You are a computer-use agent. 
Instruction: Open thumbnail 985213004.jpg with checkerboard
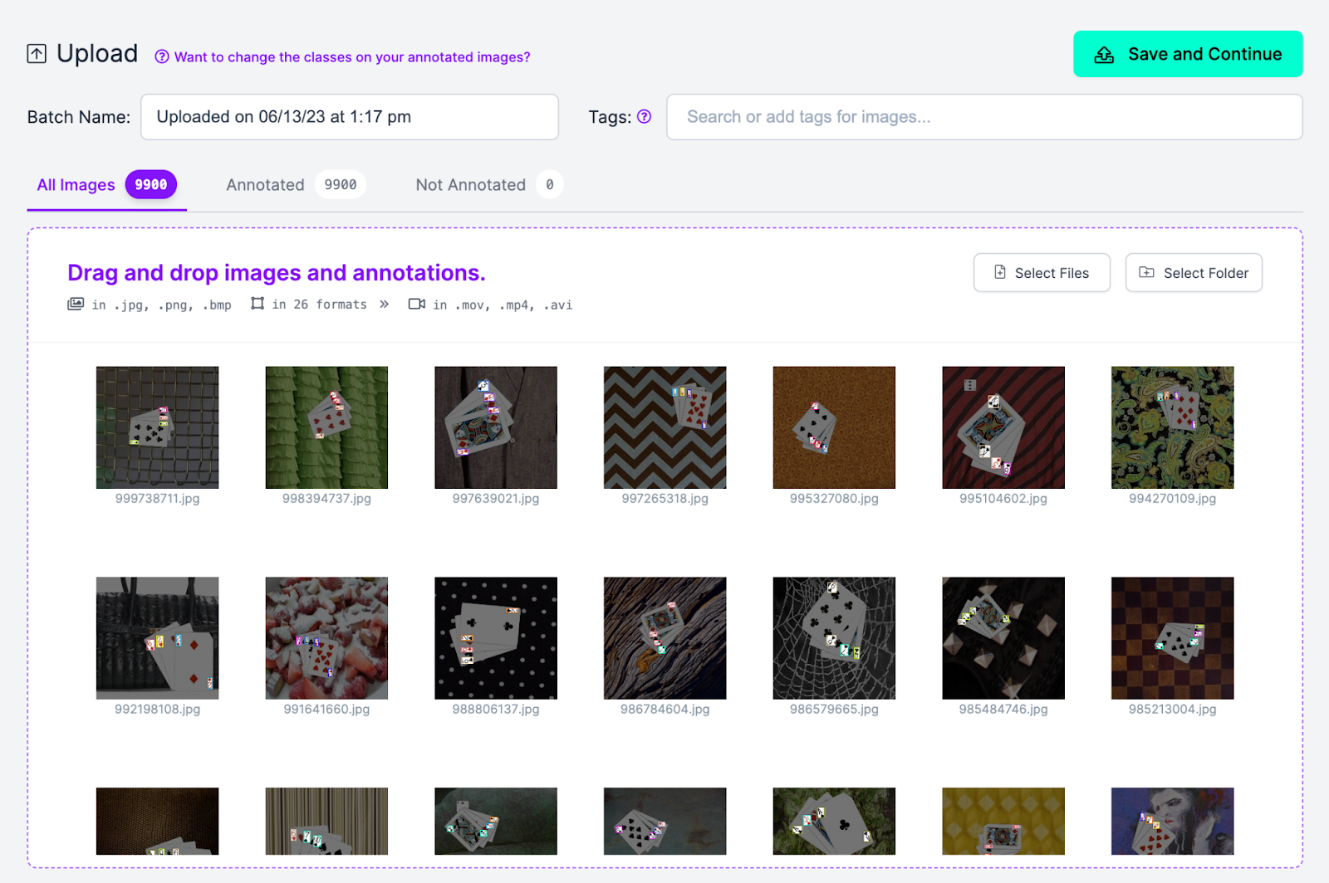point(1173,638)
